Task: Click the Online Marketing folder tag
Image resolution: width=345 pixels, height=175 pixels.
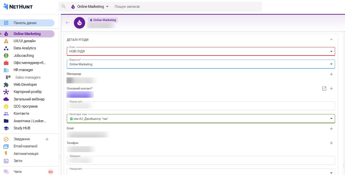Action: click(103, 20)
